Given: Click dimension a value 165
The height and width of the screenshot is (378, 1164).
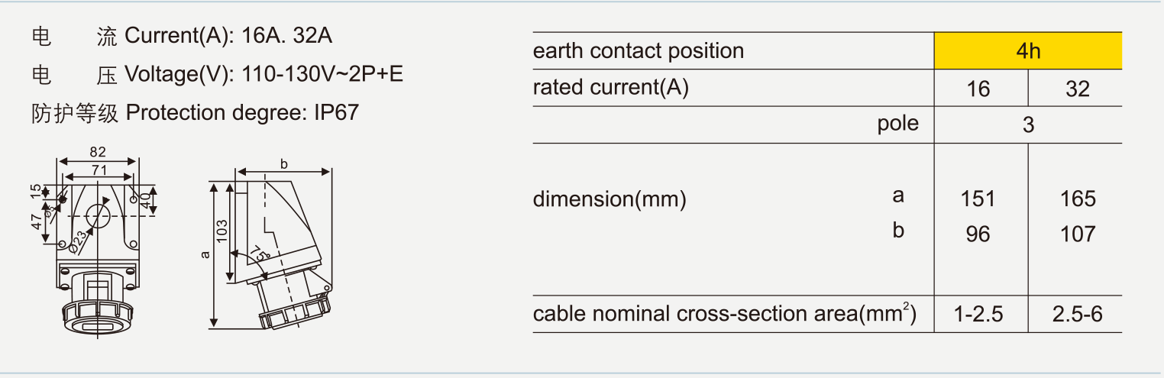Looking at the screenshot, I should tap(1078, 199).
